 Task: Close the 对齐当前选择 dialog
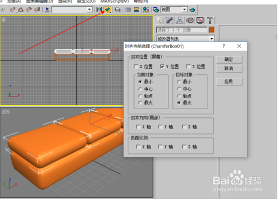(x=239, y=46)
